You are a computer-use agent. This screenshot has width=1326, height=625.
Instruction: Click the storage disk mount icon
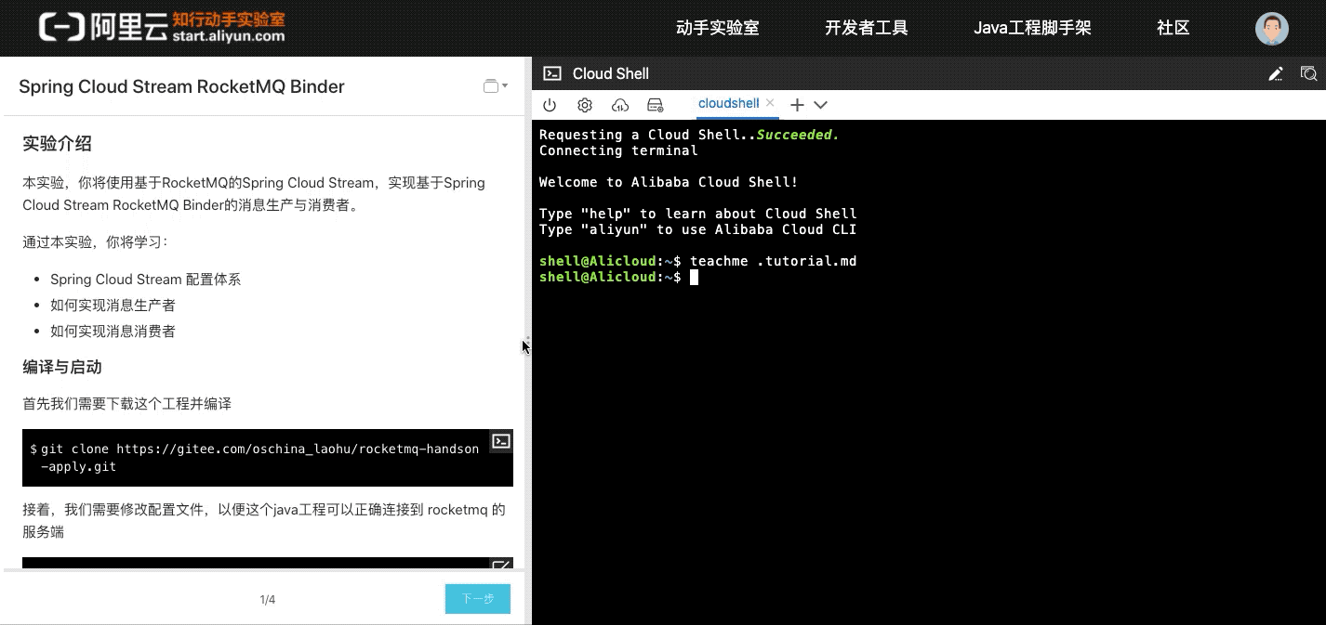[655, 105]
